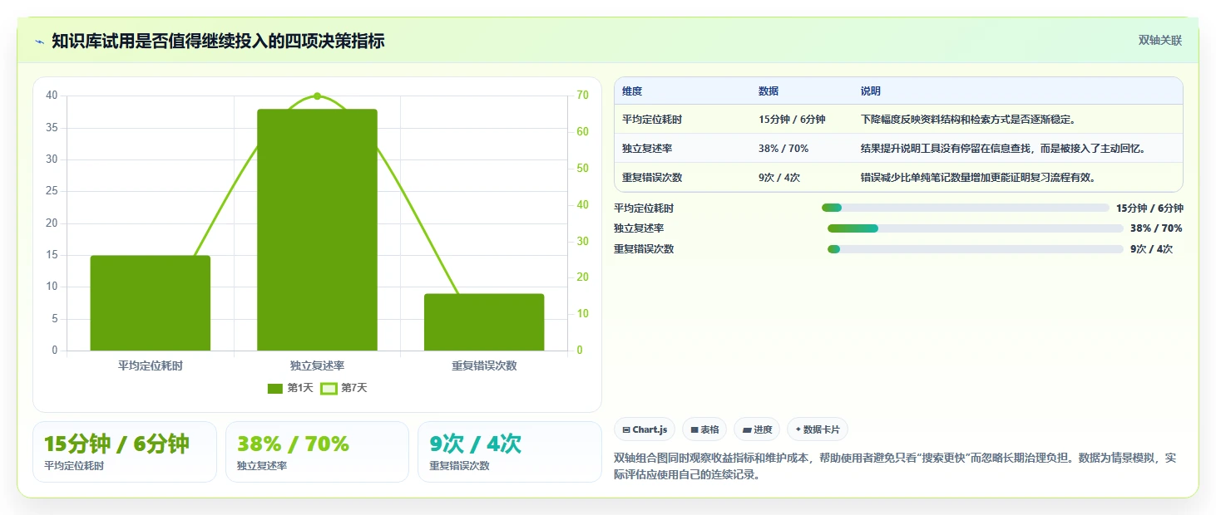1216x515 pixels.
Task: Click the line peak point at 独立复述率
Action: tap(317, 96)
